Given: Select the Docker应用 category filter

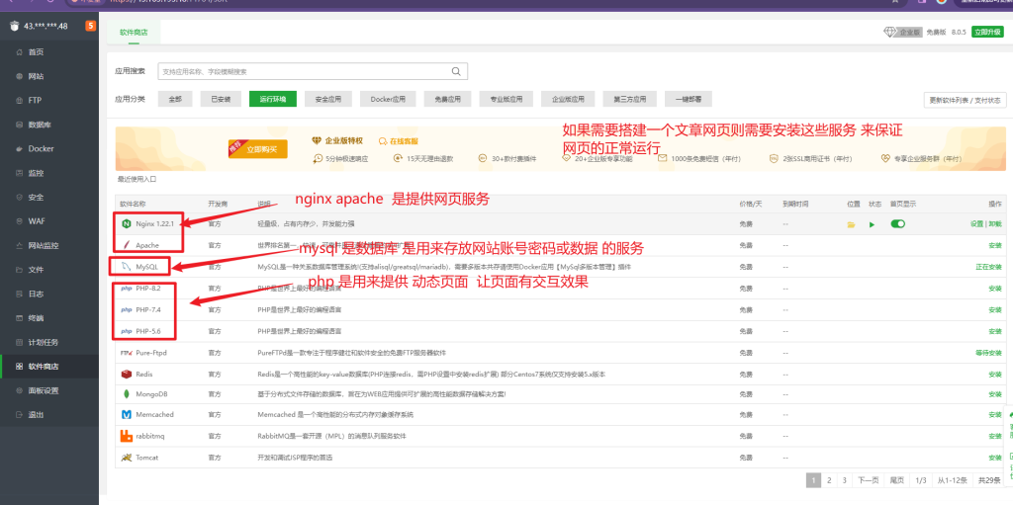Looking at the screenshot, I should 387,99.
